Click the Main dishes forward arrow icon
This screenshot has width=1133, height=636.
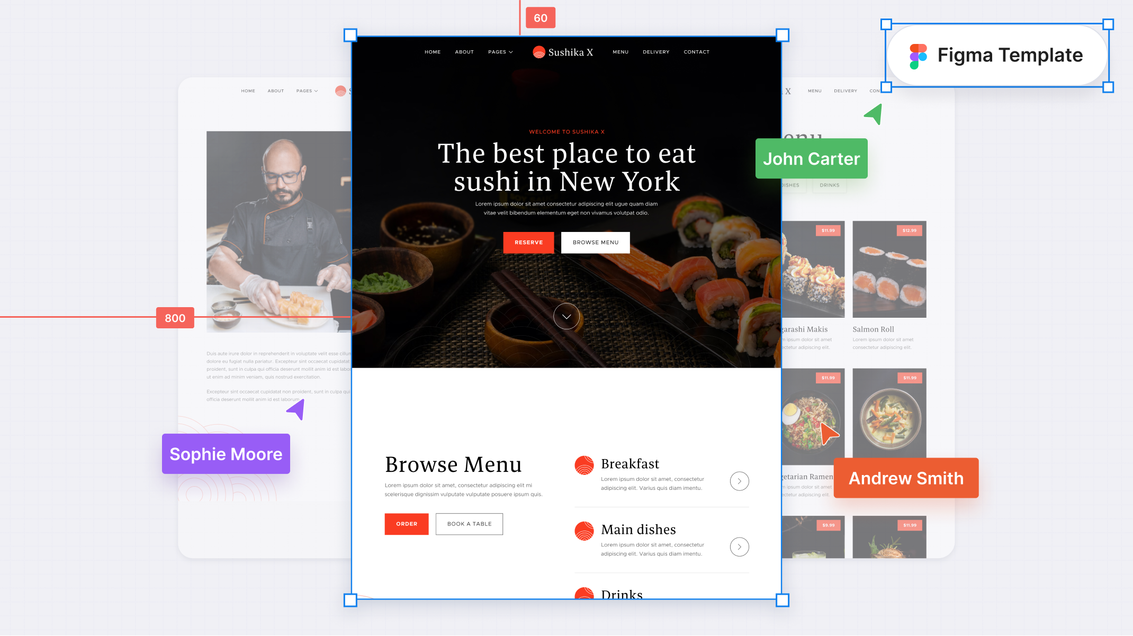pos(739,547)
